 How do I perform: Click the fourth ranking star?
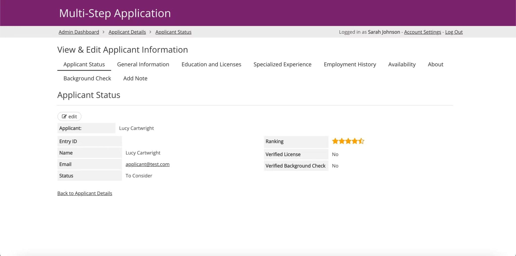pyautogui.click(x=354, y=141)
